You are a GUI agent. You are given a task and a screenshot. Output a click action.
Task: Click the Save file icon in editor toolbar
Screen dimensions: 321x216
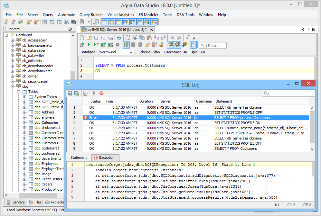[96, 38]
